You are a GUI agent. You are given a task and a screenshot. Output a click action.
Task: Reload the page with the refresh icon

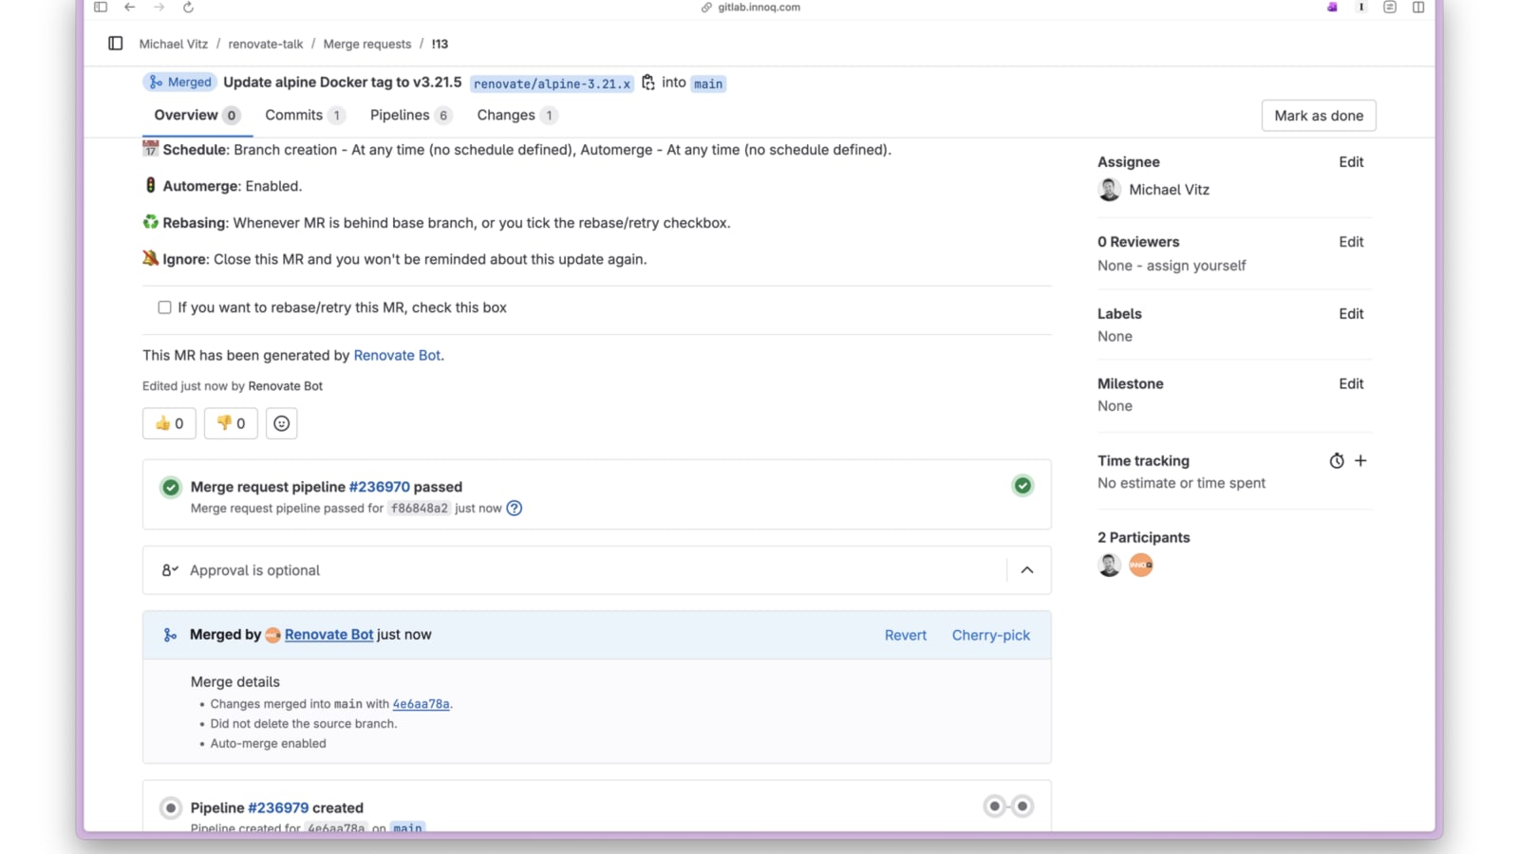pyautogui.click(x=188, y=8)
